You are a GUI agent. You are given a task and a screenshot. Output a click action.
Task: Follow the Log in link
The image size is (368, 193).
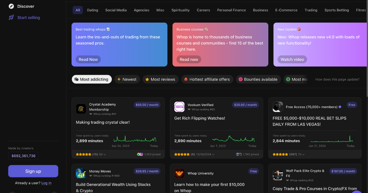pos(46,183)
